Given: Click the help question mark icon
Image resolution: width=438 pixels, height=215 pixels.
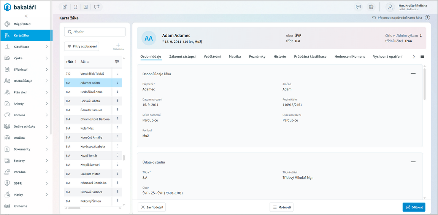Looking at the screenshot, I should (427, 18).
